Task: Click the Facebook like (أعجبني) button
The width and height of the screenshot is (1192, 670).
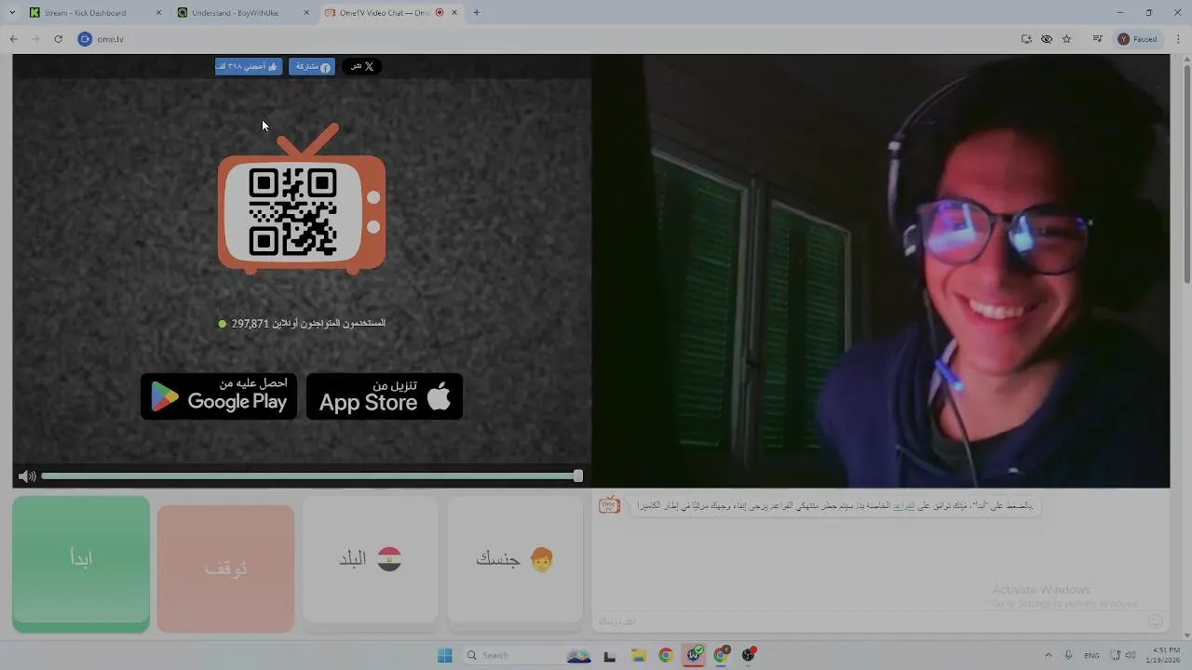Action: pyautogui.click(x=249, y=66)
